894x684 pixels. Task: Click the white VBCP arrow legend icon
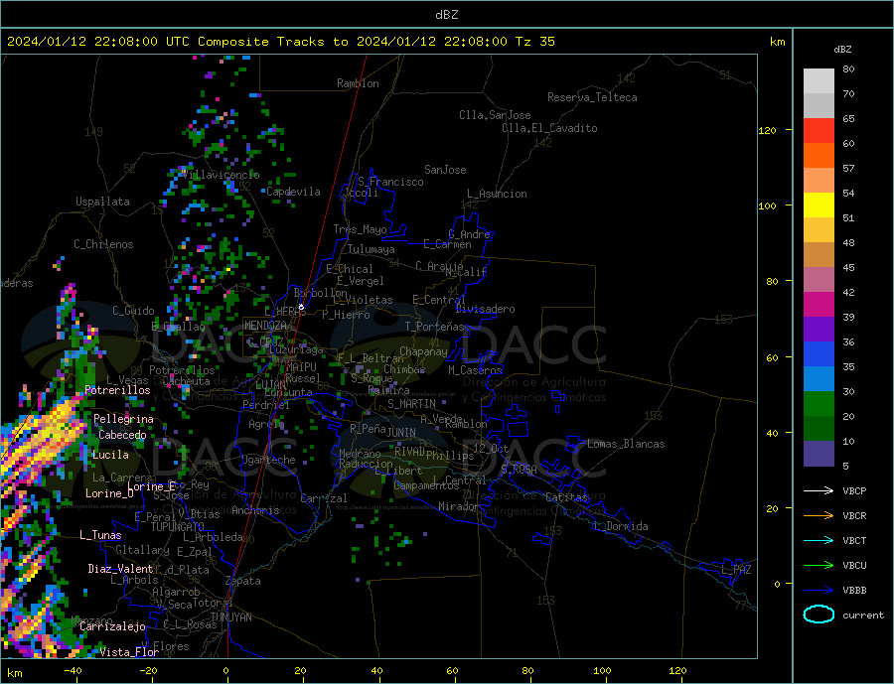819,490
